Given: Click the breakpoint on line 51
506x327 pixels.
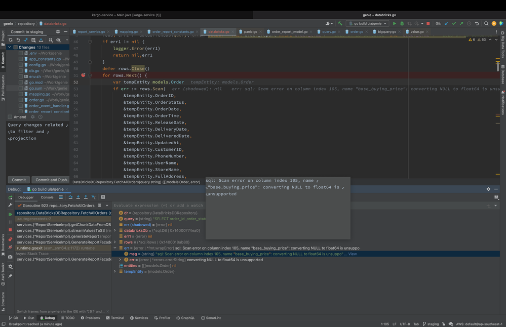Looking at the screenshot, I should (x=84, y=75).
